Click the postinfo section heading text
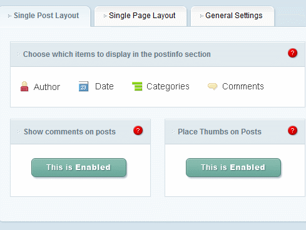The image size is (306, 230). click(x=117, y=54)
